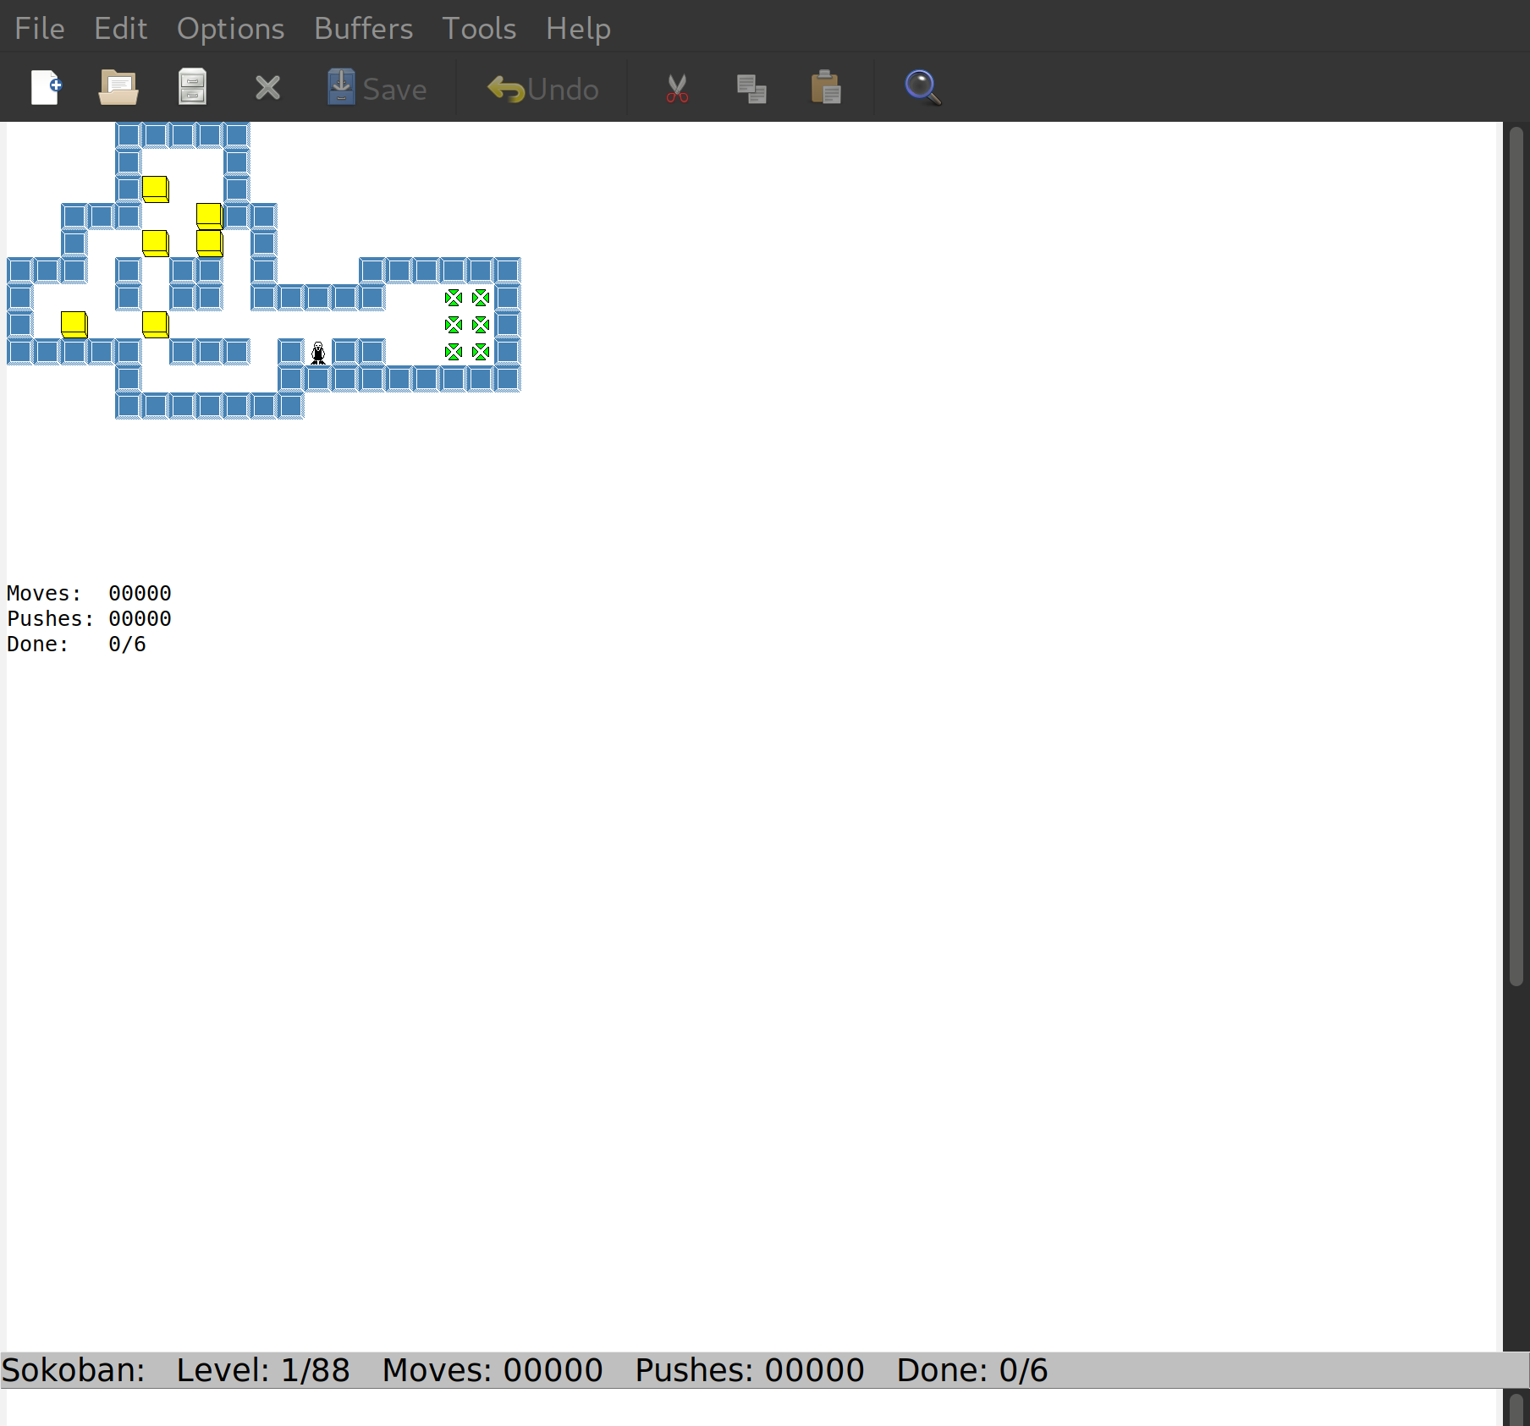Open the Help menu
The height and width of the screenshot is (1426, 1530).
(x=578, y=29)
